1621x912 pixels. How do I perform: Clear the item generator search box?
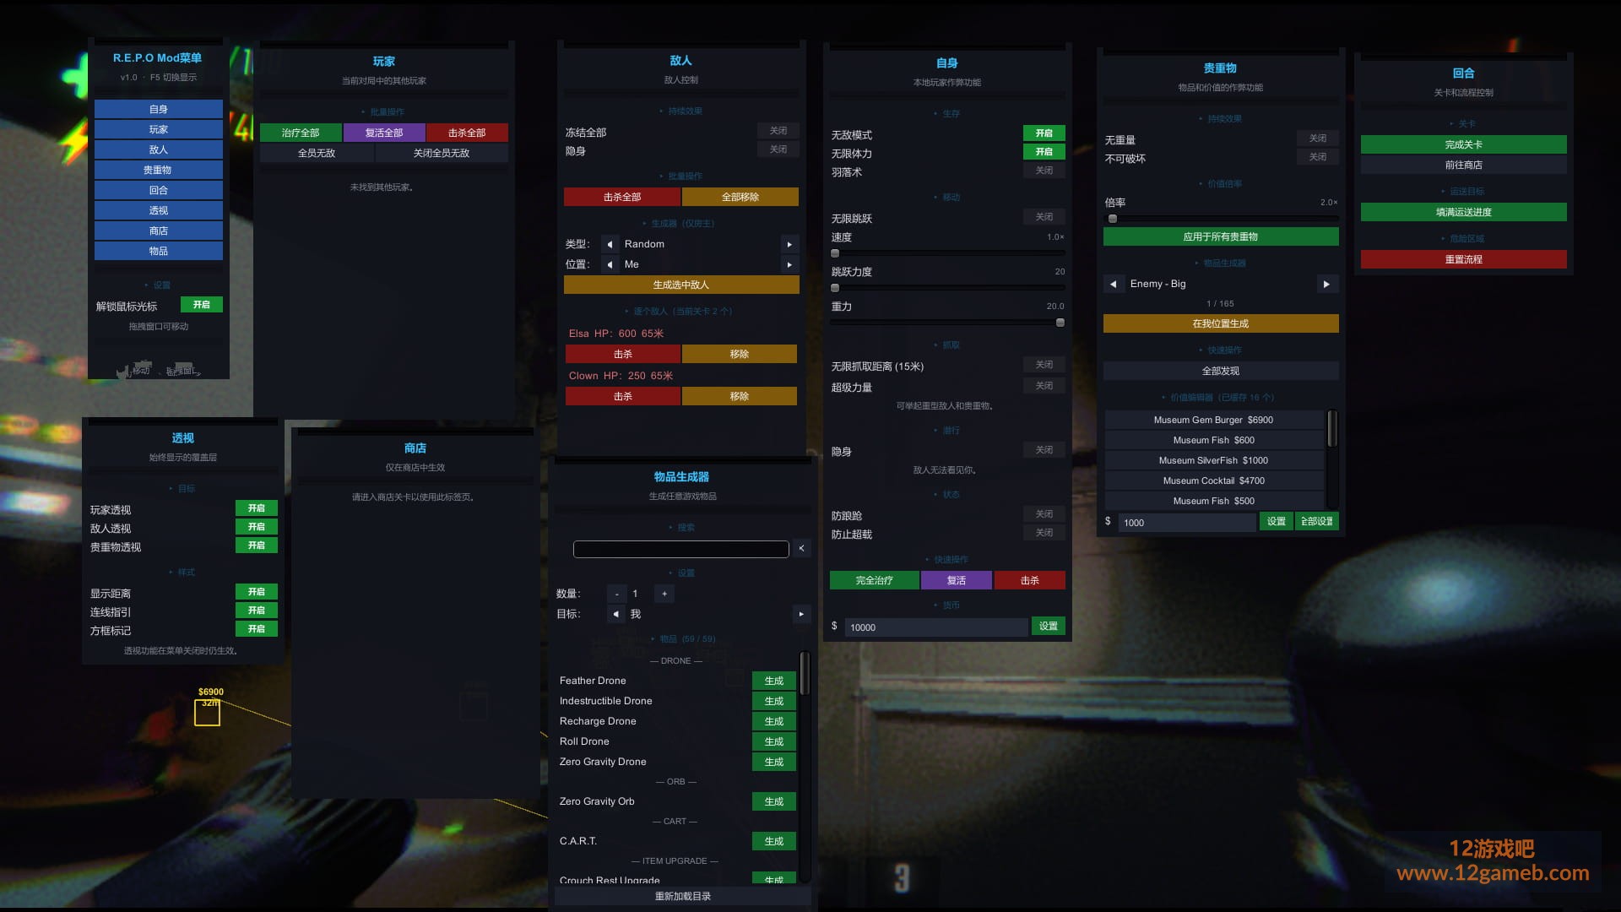pos(801,549)
